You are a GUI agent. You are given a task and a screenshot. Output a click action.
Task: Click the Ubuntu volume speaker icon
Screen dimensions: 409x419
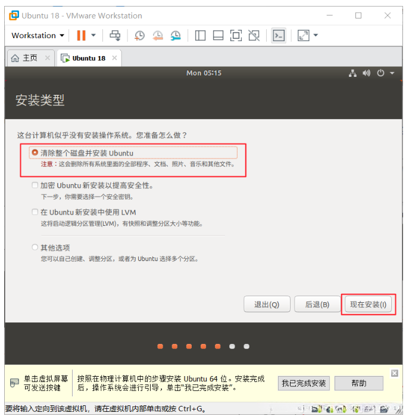pos(367,73)
